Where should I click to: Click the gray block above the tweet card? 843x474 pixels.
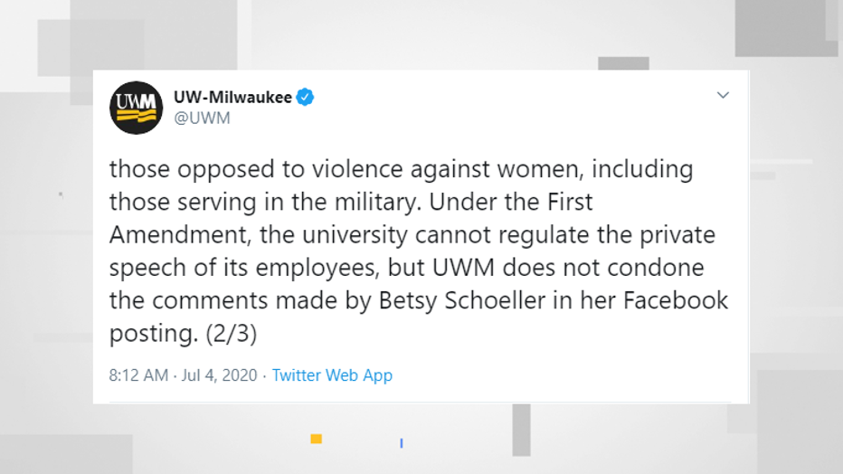[x=623, y=63]
